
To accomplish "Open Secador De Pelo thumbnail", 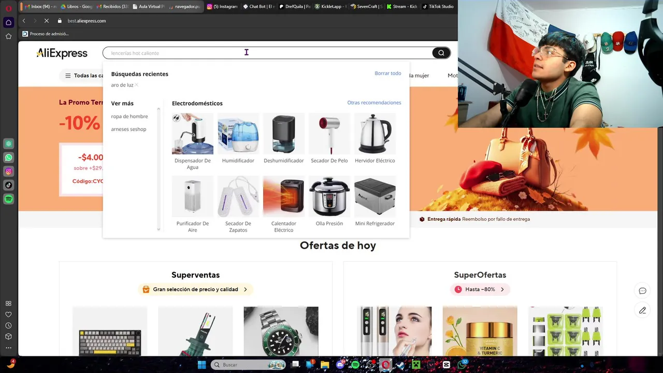I will (x=329, y=134).
